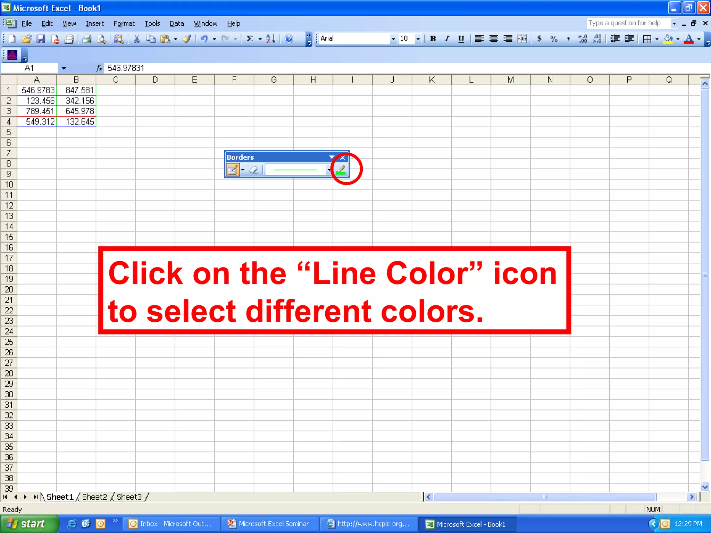Toggle Align Left

(479, 39)
